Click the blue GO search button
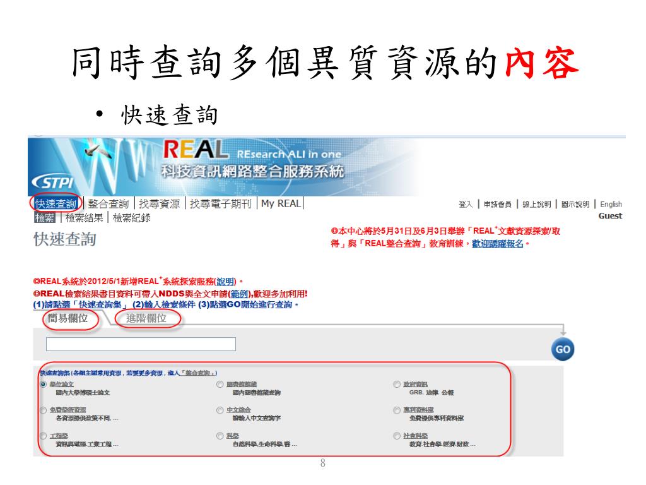 click(x=562, y=350)
